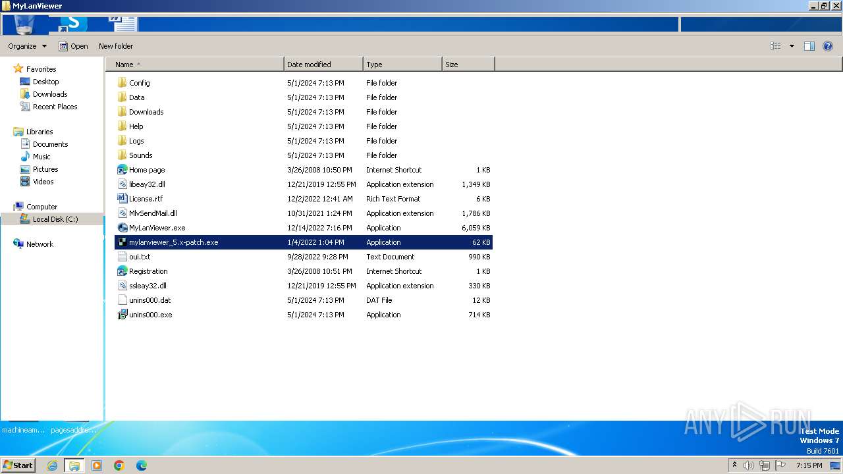Viewport: 843px width, 474px height.
Task: Select Network in navigation pane
Action: click(x=40, y=244)
